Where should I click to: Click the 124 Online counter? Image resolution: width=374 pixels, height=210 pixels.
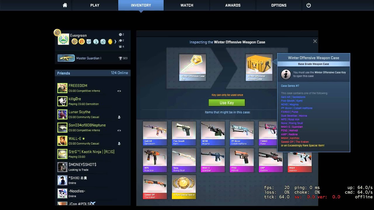click(x=120, y=73)
